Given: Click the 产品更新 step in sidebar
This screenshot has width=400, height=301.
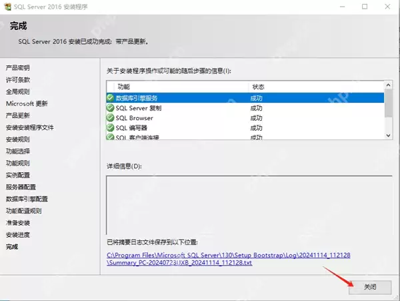Looking at the screenshot, I should click(x=18, y=115).
